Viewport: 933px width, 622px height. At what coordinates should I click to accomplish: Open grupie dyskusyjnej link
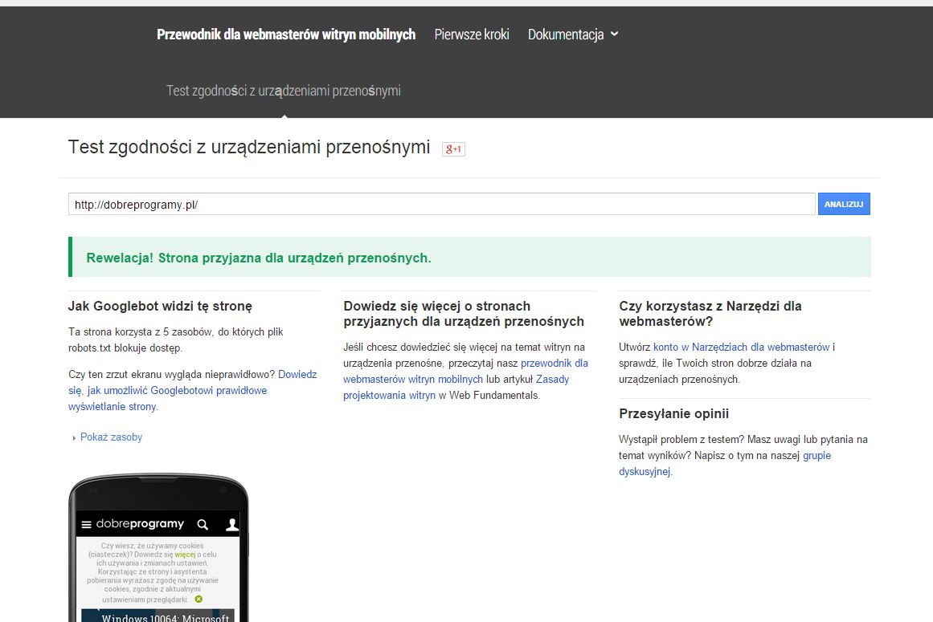pos(725,463)
